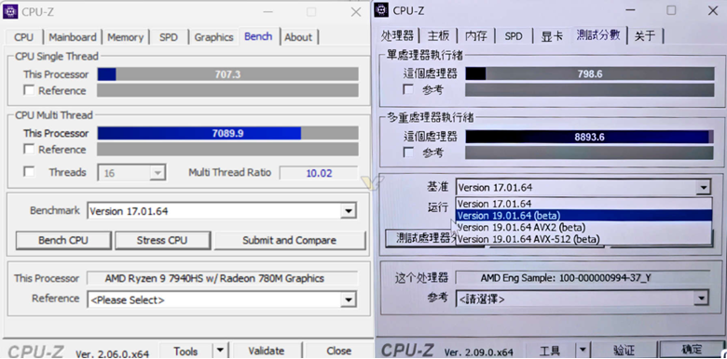Image resolution: width=727 pixels, height=359 pixels.
Task: Click the multi thread Reference bar in left window
Action: click(227, 150)
